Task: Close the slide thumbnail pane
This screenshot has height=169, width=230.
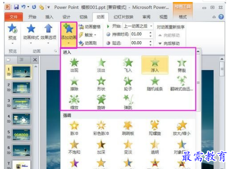Action: click(x=35, y=60)
